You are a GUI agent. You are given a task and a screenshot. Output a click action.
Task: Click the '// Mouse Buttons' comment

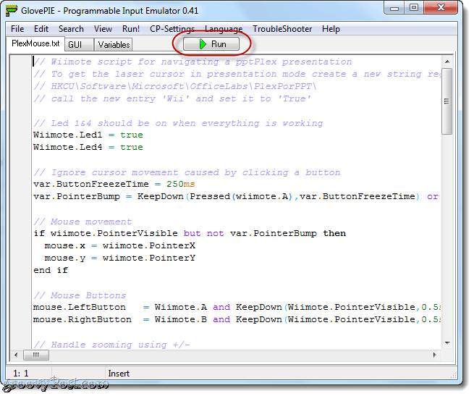point(80,295)
